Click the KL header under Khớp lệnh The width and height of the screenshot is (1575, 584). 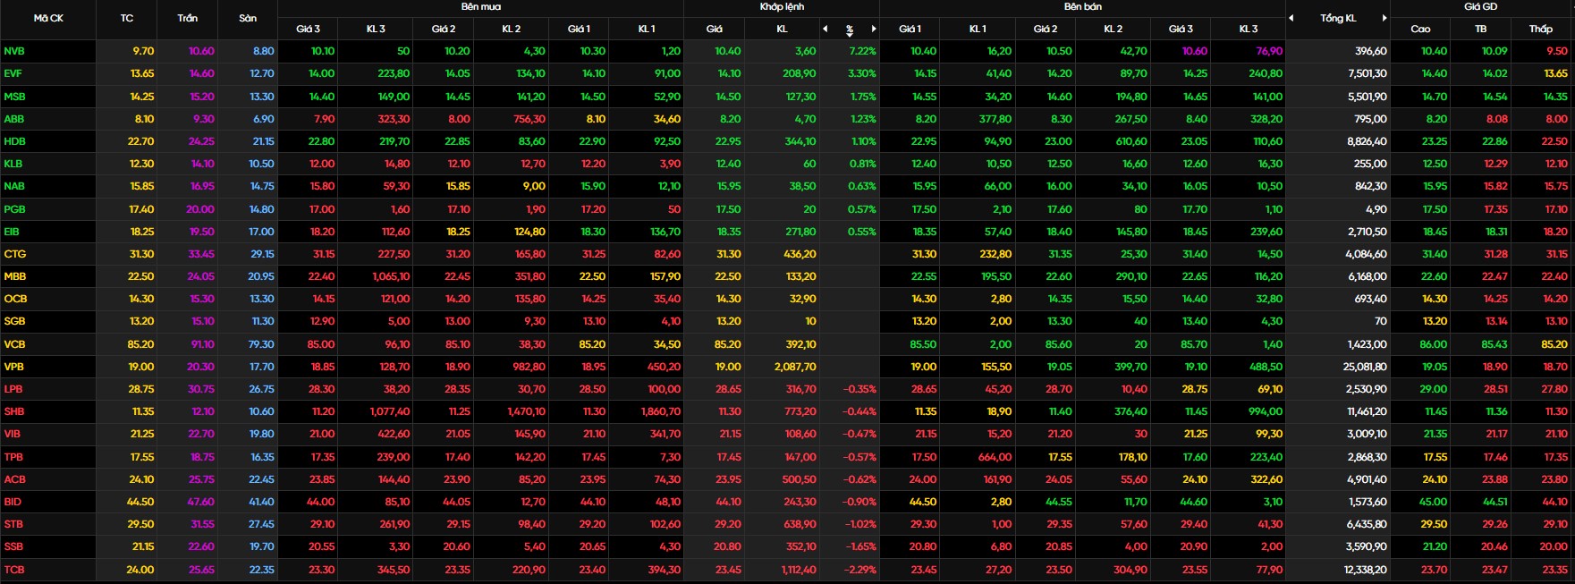click(x=782, y=29)
